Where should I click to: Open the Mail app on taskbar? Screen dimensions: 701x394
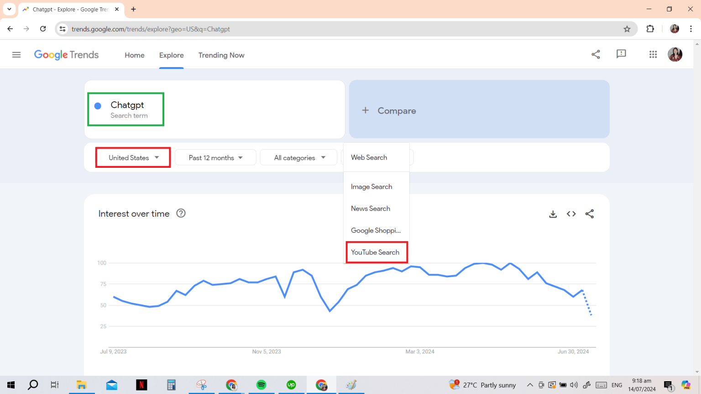pyautogui.click(x=112, y=385)
